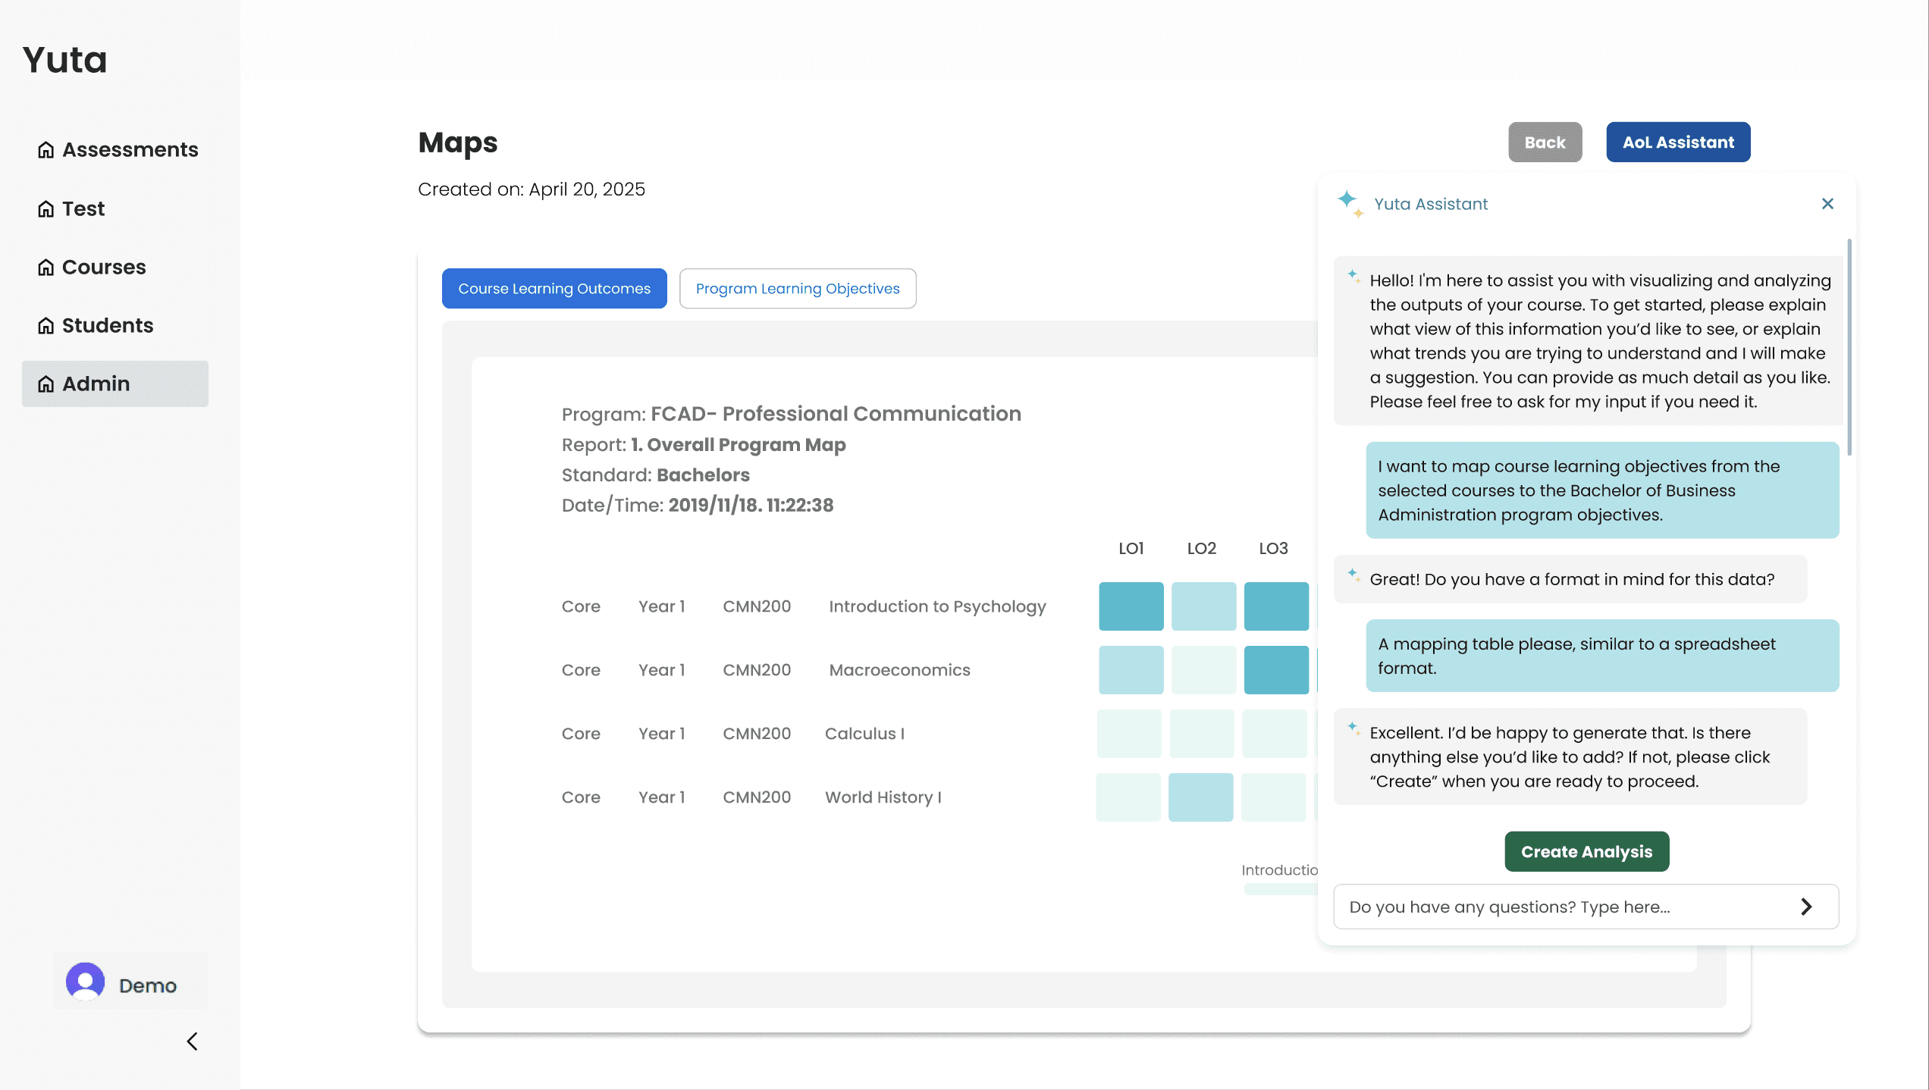
Task: Click the Assessments home icon in sidebar
Action: (46, 149)
